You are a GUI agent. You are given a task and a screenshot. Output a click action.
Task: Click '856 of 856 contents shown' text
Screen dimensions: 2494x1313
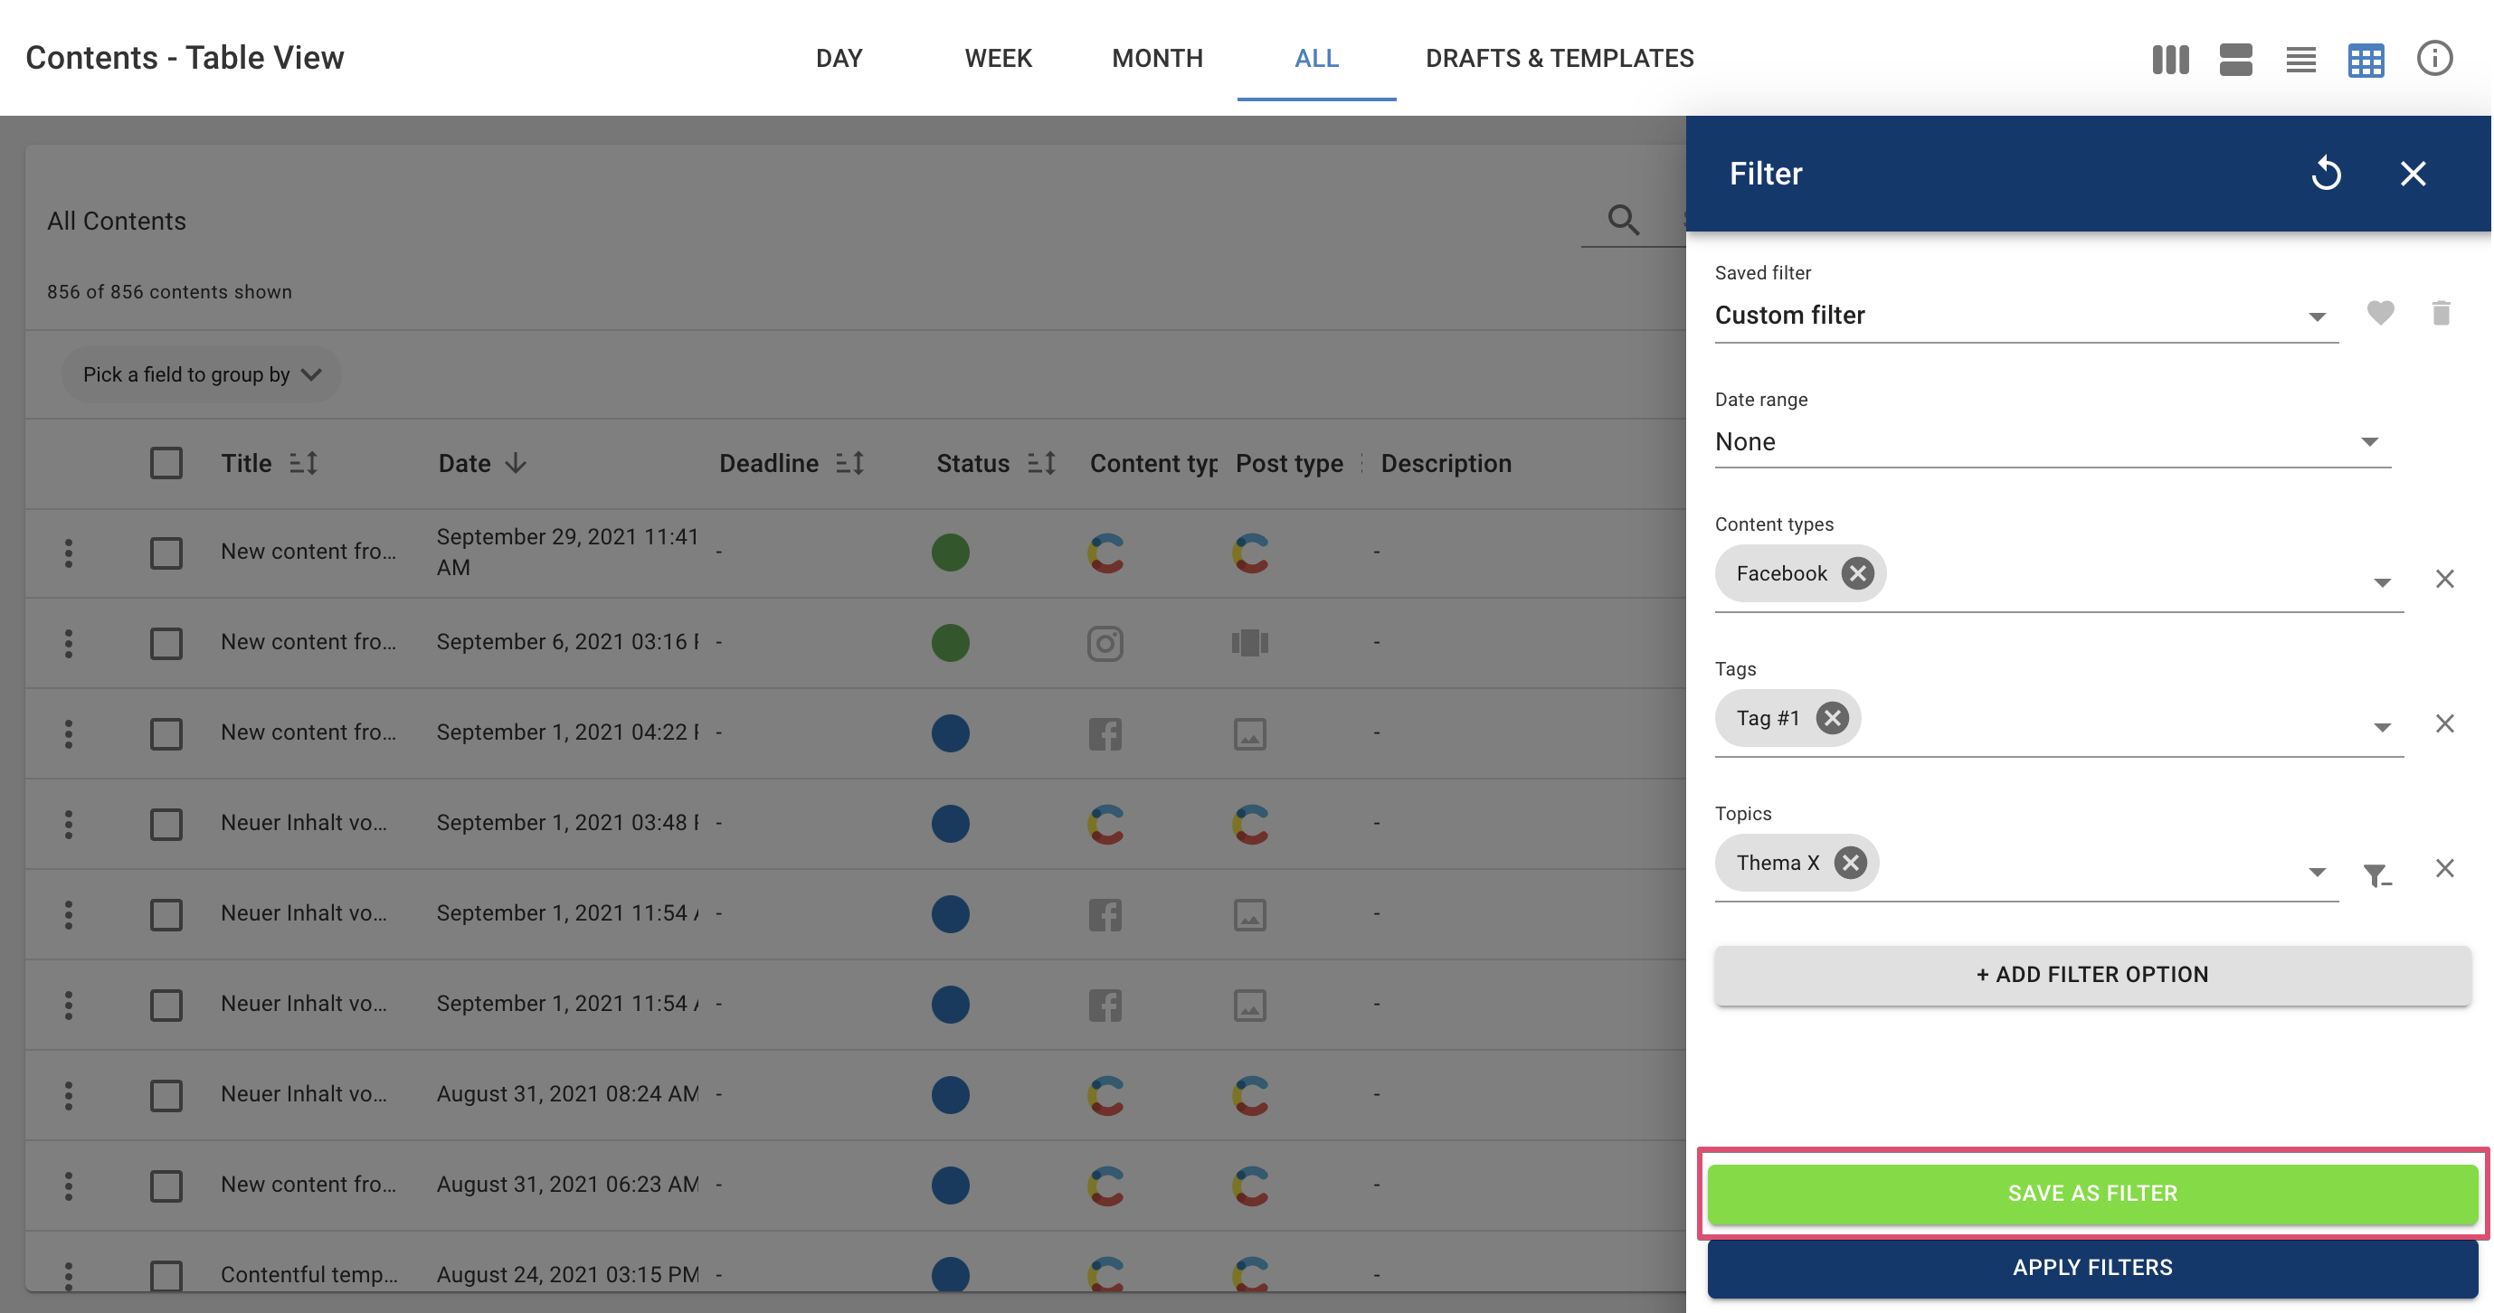168,292
